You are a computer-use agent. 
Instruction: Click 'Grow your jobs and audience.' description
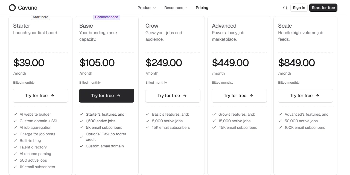click(x=164, y=36)
